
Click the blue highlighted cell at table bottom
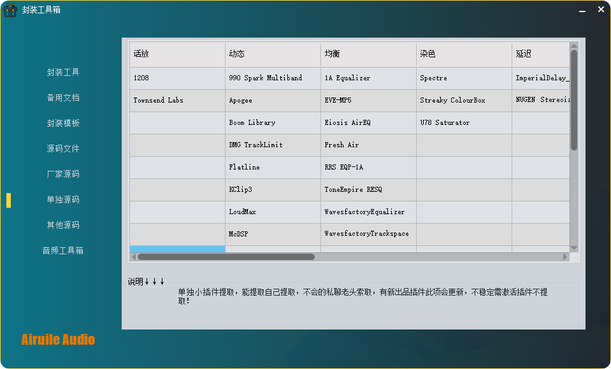tap(177, 249)
